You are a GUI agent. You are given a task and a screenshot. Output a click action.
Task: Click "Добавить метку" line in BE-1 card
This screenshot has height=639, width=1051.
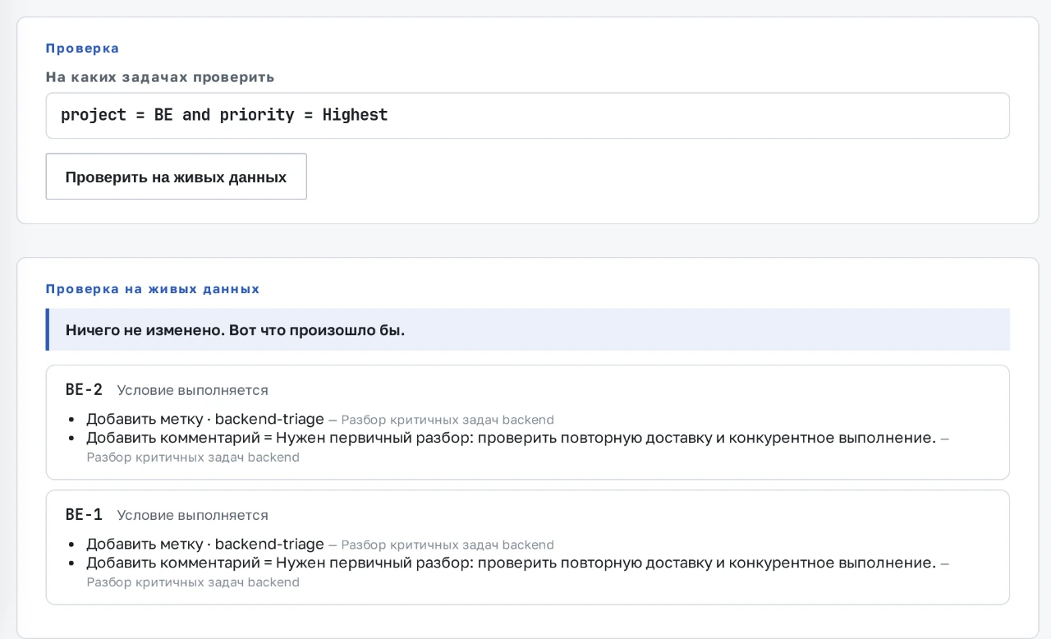(x=320, y=545)
